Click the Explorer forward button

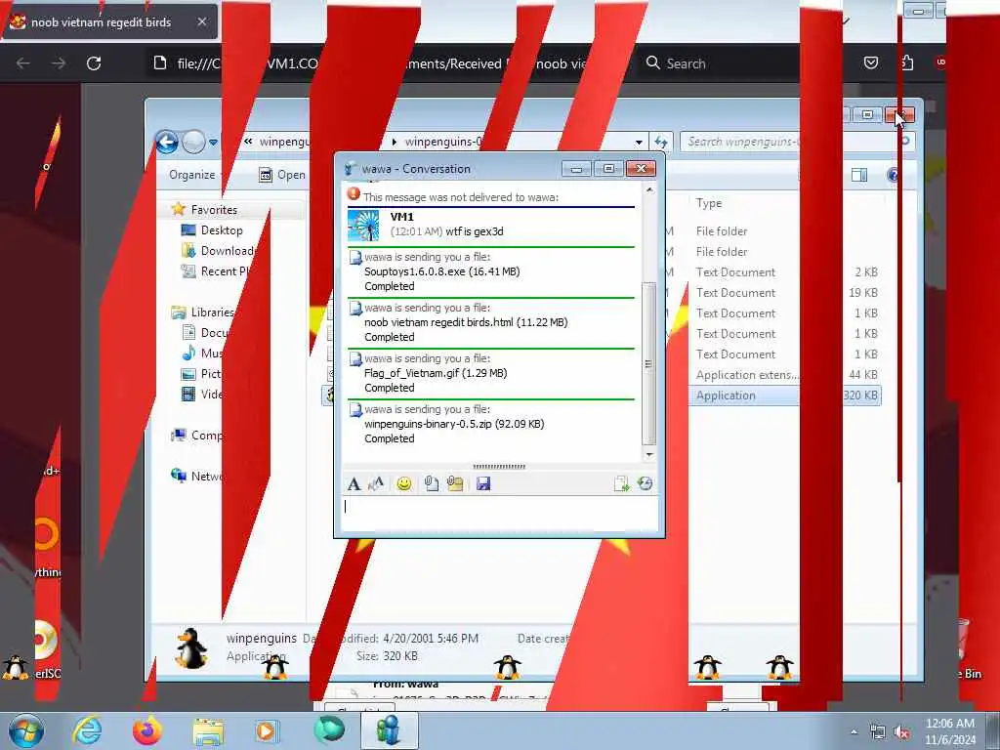point(193,143)
